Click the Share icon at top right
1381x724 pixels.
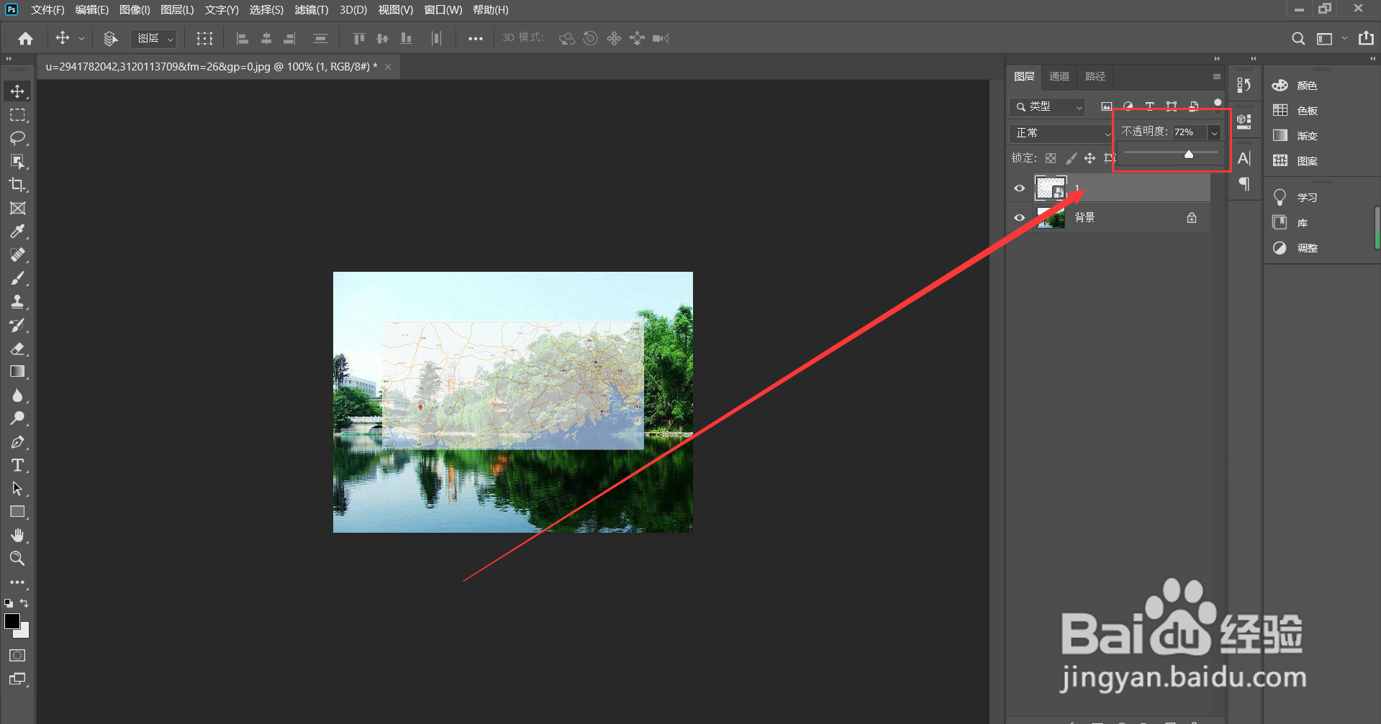(1366, 38)
